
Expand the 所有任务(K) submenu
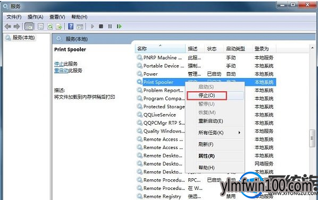tap(215, 133)
